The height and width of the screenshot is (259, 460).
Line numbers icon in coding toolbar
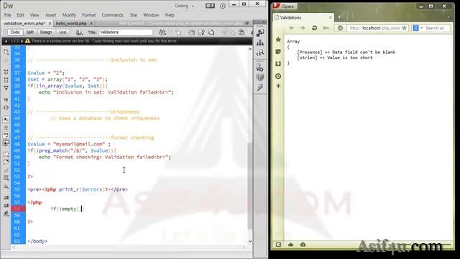point(6,119)
